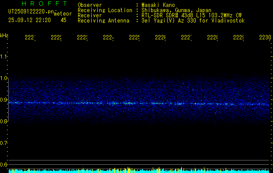
Task: Click the 2230 time axis marker
Action: [265, 38]
